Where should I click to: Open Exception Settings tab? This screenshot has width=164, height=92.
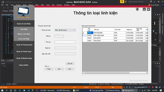104,84
